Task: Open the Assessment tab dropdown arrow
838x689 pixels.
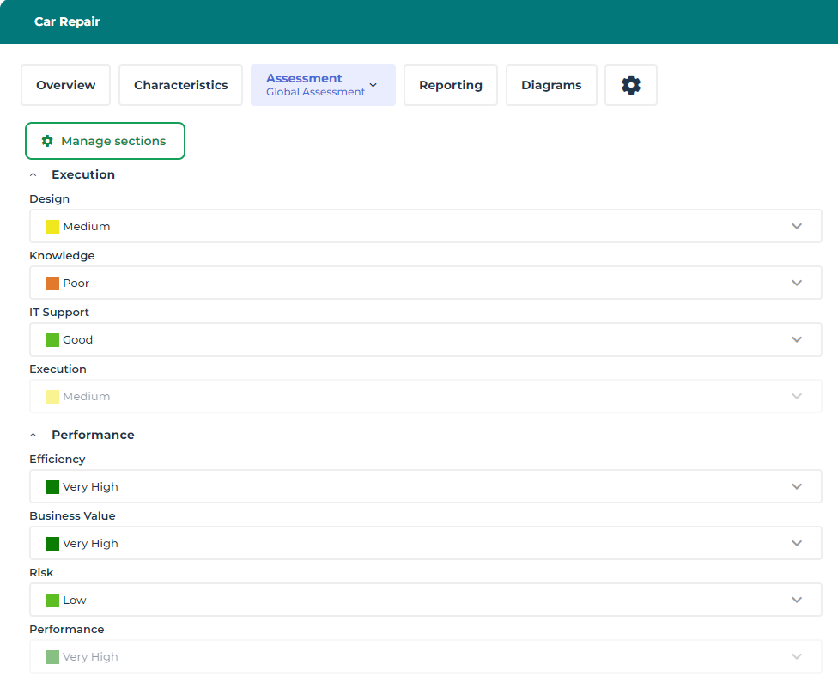Action: (x=373, y=85)
